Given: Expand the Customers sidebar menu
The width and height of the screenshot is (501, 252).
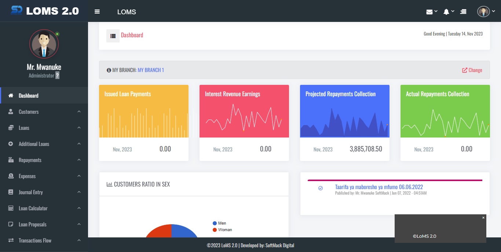Looking at the screenshot, I should pyautogui.click(x=29, y=112).
